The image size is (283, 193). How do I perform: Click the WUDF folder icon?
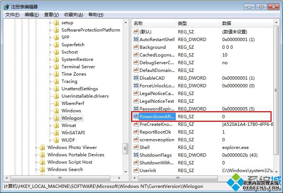click(x=56, y=140)
